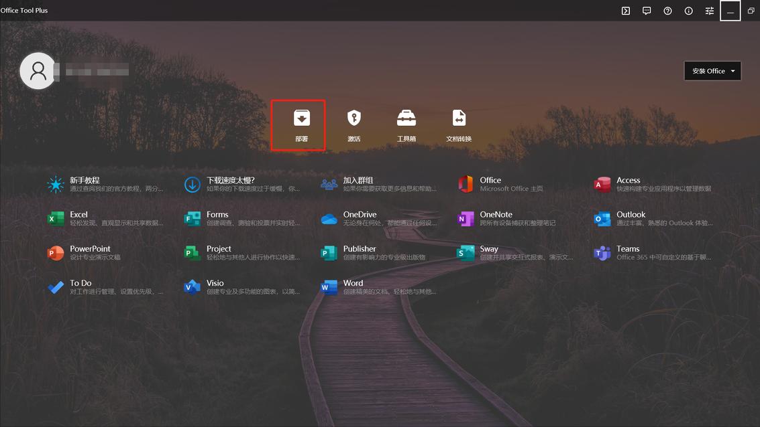This screenshot has width=760, height=427.
Task: Send feedback via the chat bubble icon
Action: pos(646,10)
